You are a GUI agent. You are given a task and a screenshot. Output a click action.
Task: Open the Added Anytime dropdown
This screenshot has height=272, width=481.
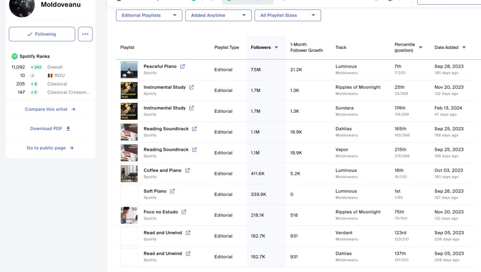218,16
